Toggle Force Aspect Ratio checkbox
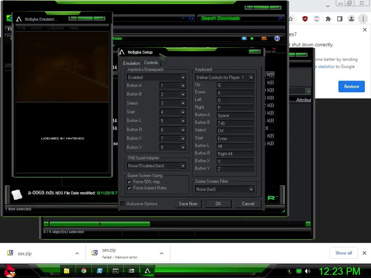Image resolution: width=371 pixels, height=278 pixels. (x=129, y=188)
